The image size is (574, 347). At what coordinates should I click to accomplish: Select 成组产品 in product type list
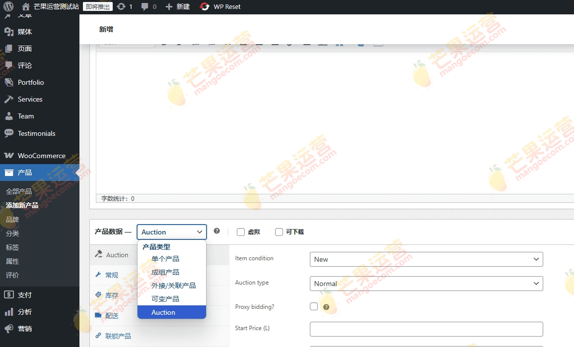[x=172, y=272]
